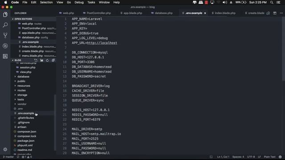
Task: Click the New Folder icon in BLOG header
Action: pos(41,60)
